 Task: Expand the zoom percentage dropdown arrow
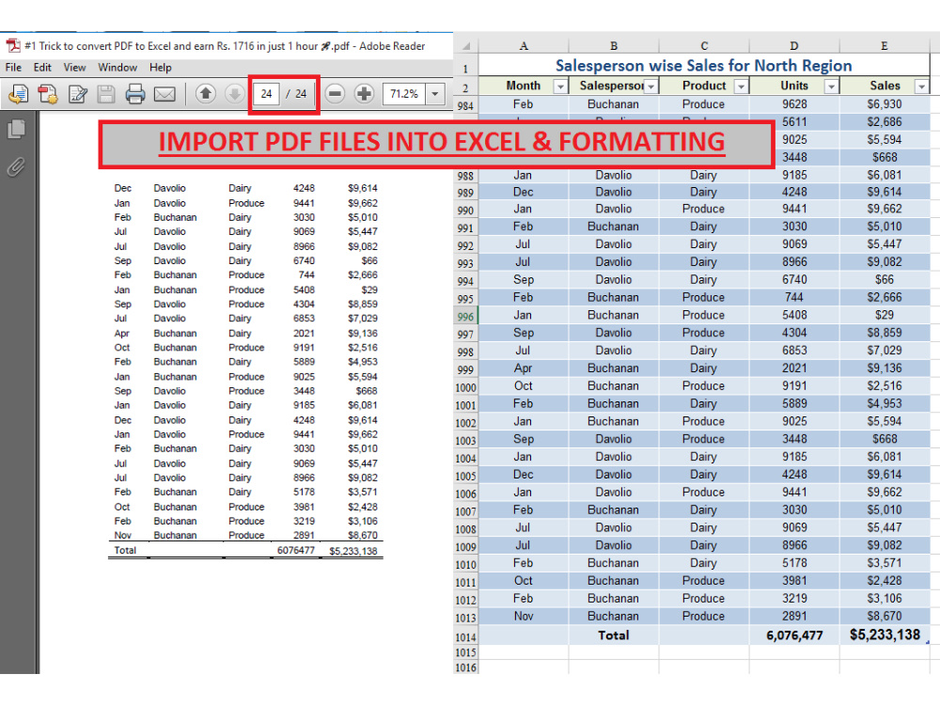coord(435,93)
